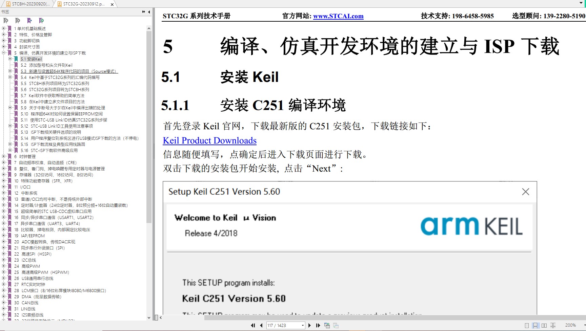Click the bookmarks panel scroll-down arrow
586x331 pixels.
pyautogui.click(x=149, y=318)
